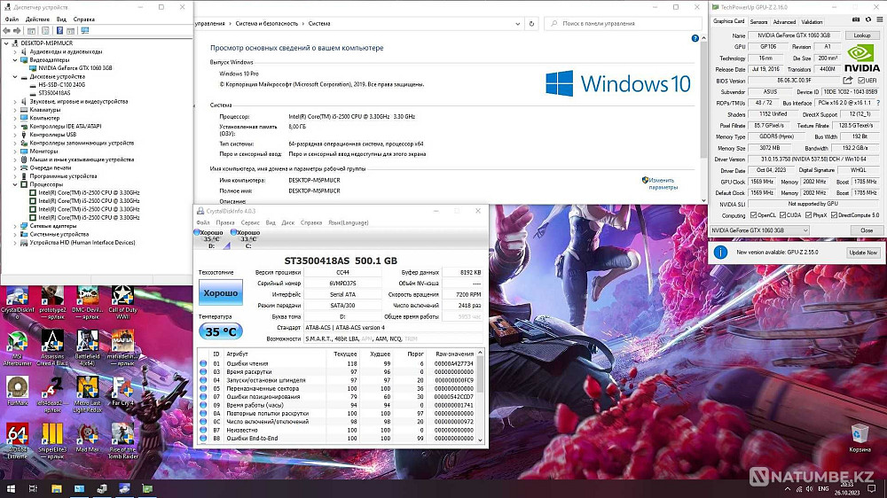The image size is (887, 498).
Task: Launch SniperElite3 desktop shortcut
Action: (52, 441)
